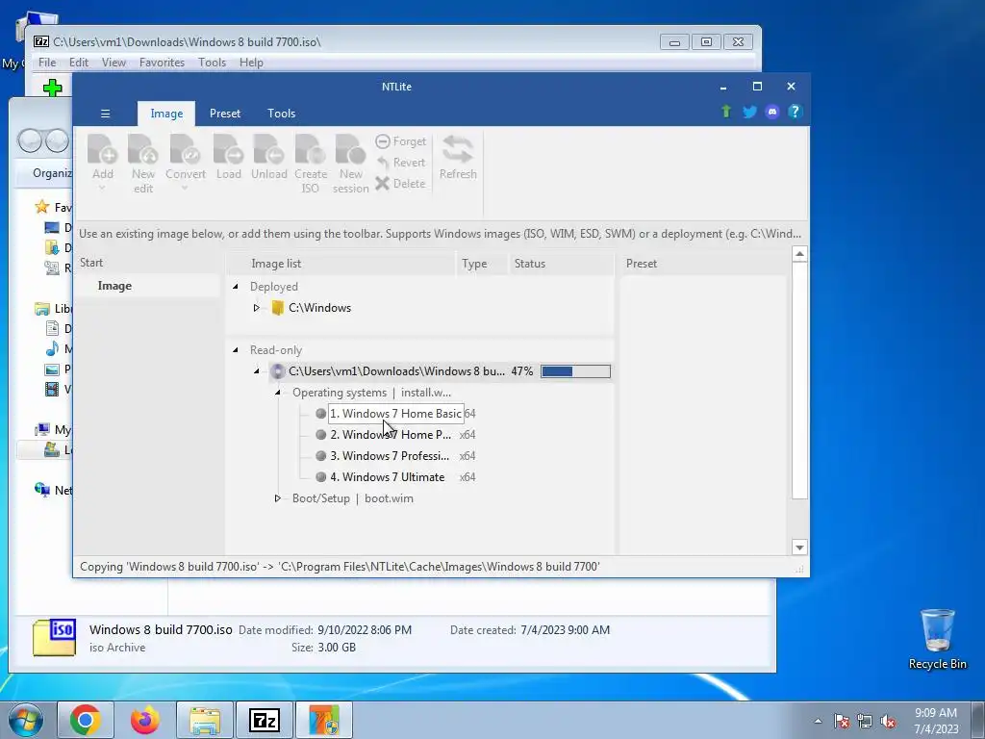The width and height of the screenshot is (985, 739).
Task: Click the 47% copy progress bar
Action: (575, 371)
